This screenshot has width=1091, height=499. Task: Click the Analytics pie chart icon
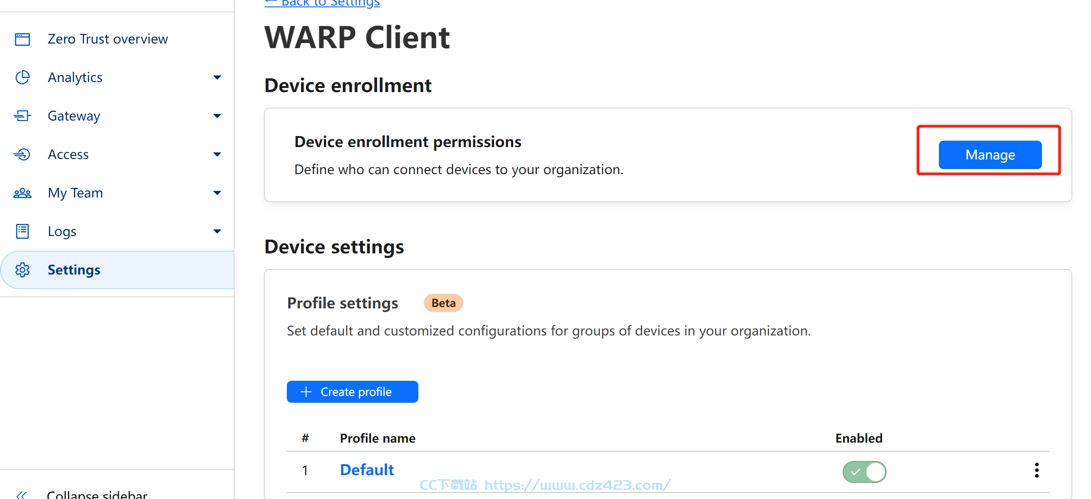pyautogui.click(x=22, y=77)
